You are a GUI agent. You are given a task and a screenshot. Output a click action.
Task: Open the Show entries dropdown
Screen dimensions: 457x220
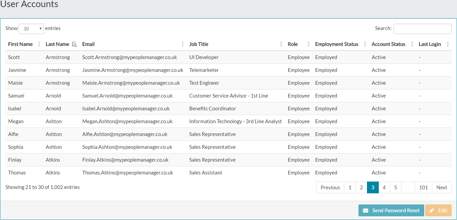(x=31, y=29)
